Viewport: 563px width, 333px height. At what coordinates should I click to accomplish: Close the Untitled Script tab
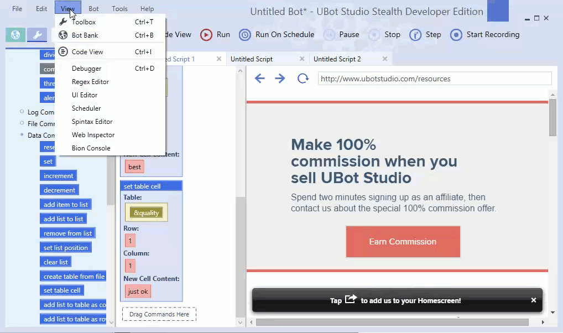coord(301,59)
